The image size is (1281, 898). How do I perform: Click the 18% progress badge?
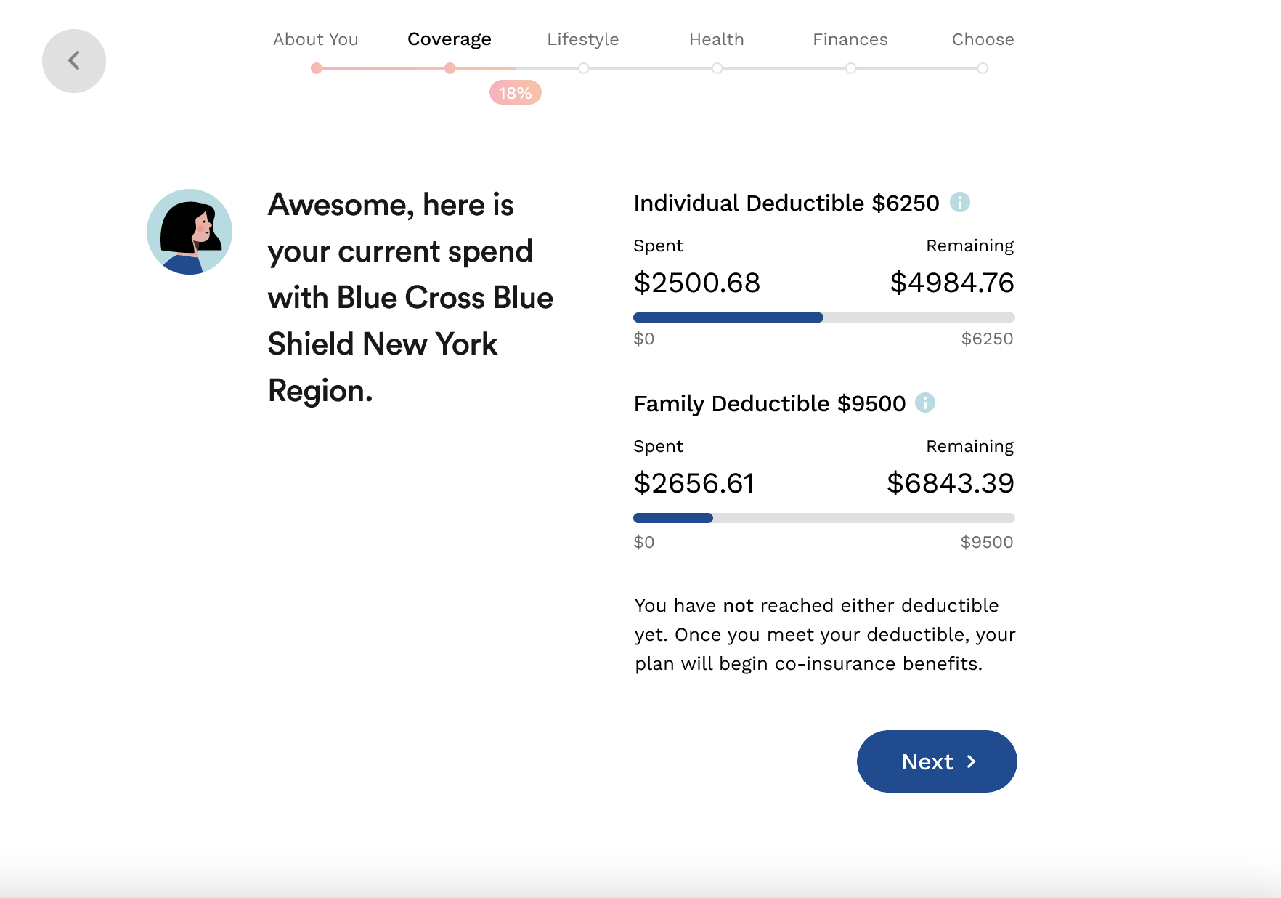pos(516,93)
